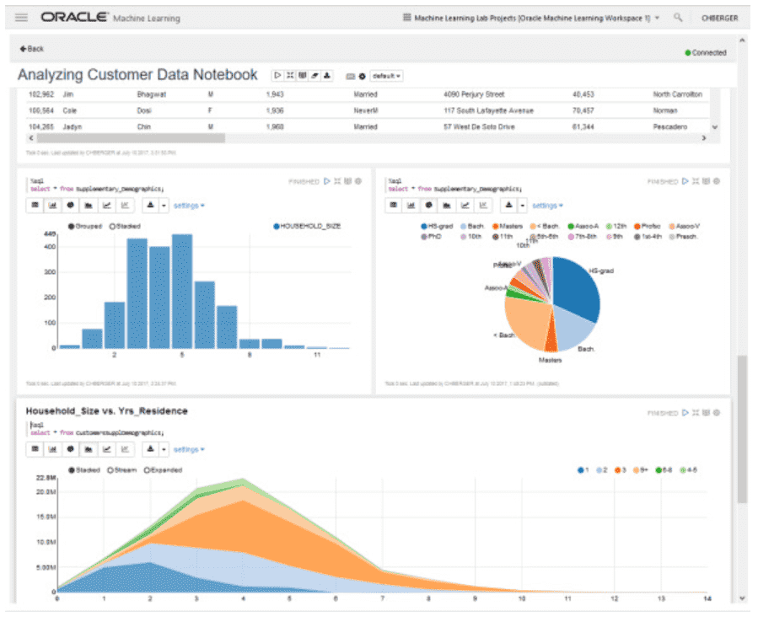This screenshot has width=758, height=622.
Task: Open the hamburger navigation menu
Action: point(21,18)
